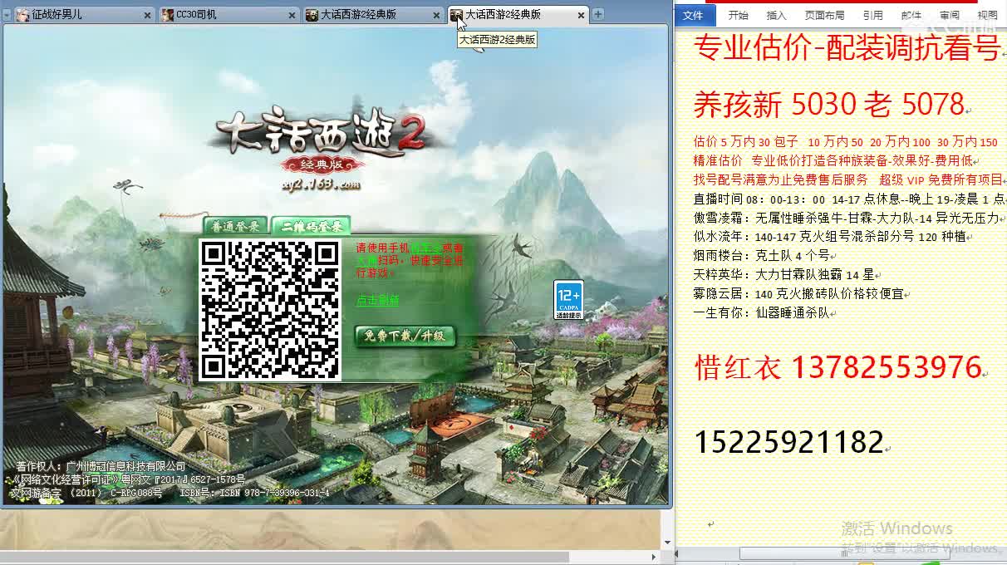Open the 插入 ribbon tab in Word
This screenshot has width=1007, height=565.
[x=776, y=15]
